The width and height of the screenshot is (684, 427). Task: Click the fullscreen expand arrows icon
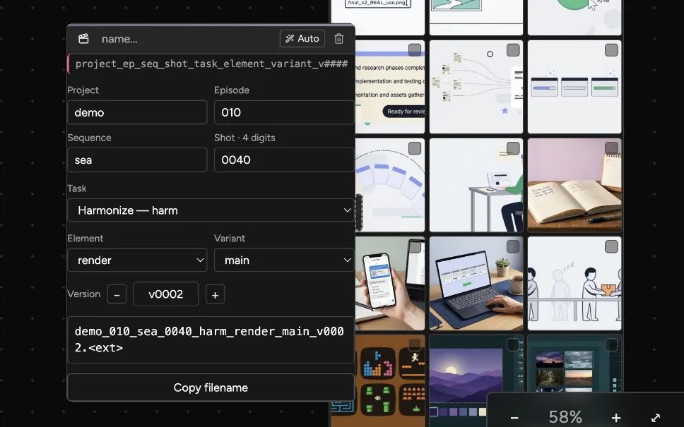point(656,417)
